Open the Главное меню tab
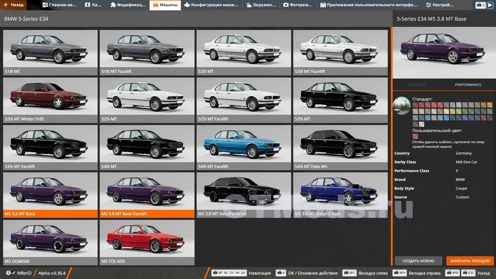 pyautogui.click(x=60, y=5)
